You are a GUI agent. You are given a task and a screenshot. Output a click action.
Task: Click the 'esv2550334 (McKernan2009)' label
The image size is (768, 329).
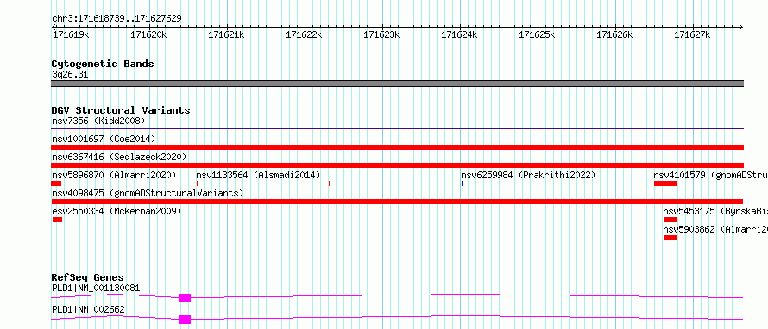[x=116, y=211]
